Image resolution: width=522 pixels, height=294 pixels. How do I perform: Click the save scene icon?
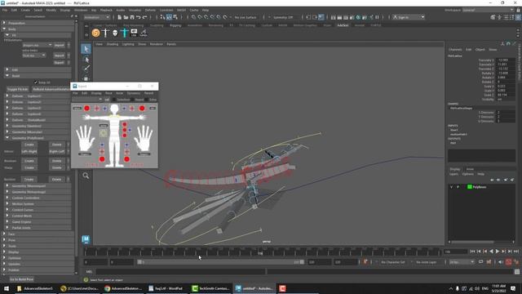pos(132,17)
